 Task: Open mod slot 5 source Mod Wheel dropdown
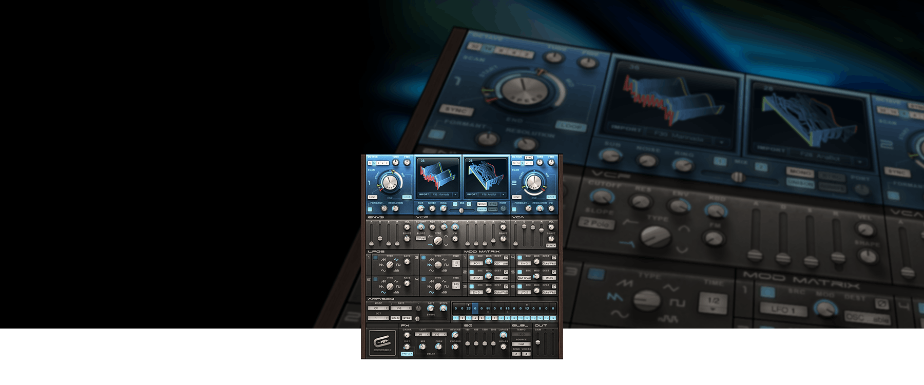(524, 278)
